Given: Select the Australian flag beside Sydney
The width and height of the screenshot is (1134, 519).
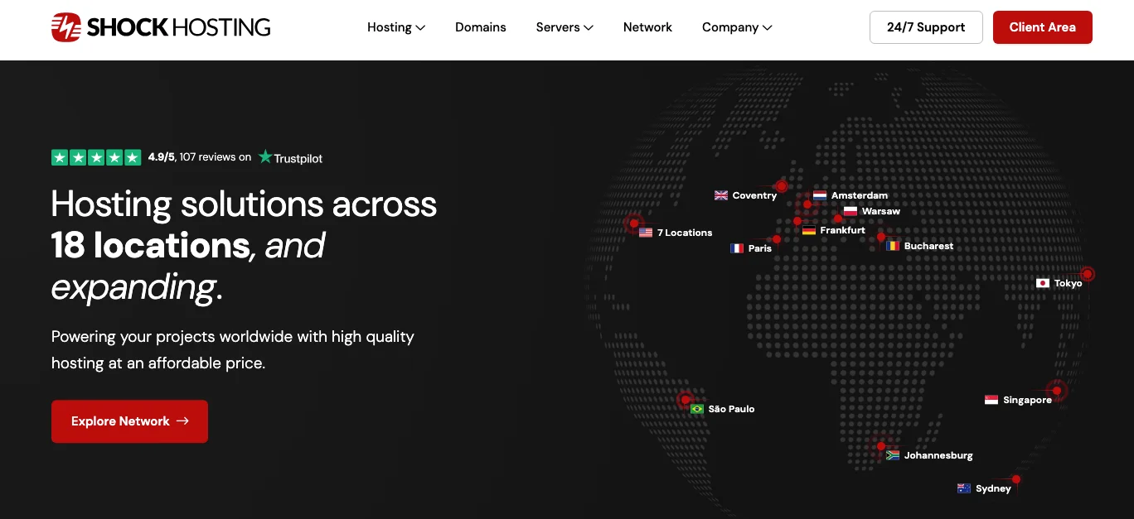Looking at the screenshot, I should tap(964, 488).
